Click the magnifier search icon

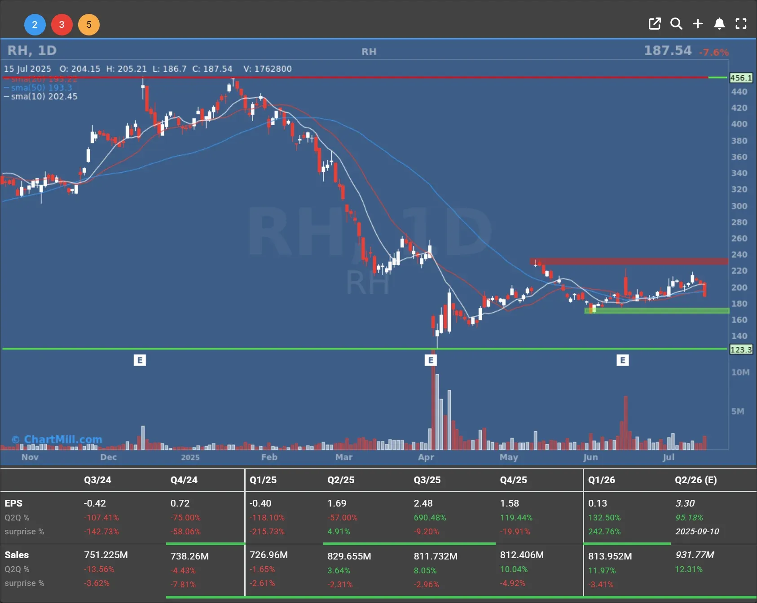676,24
